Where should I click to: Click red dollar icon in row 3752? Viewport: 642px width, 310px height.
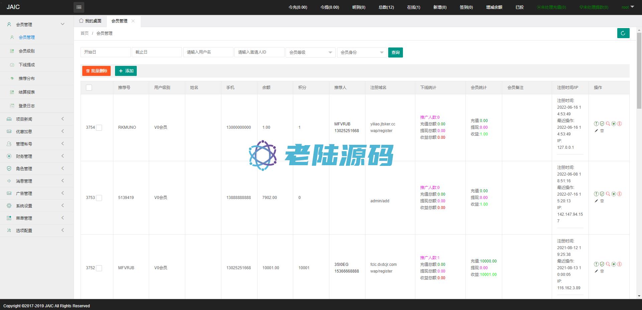(620, 264)
